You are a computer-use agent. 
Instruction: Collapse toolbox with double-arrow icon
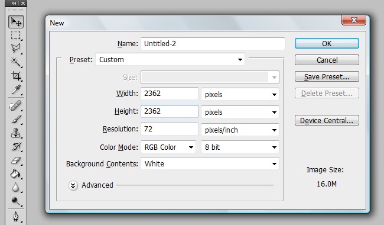tap(14, 3)
